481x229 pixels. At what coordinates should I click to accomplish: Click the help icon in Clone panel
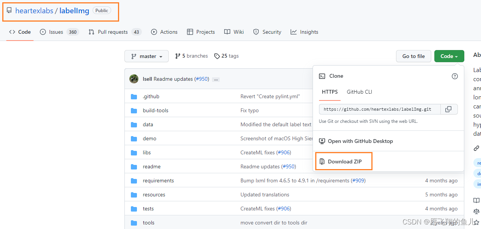click(x=455, y=76)
